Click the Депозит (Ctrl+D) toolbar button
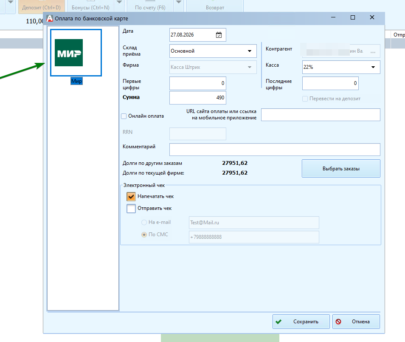 [x=41, y=6]
